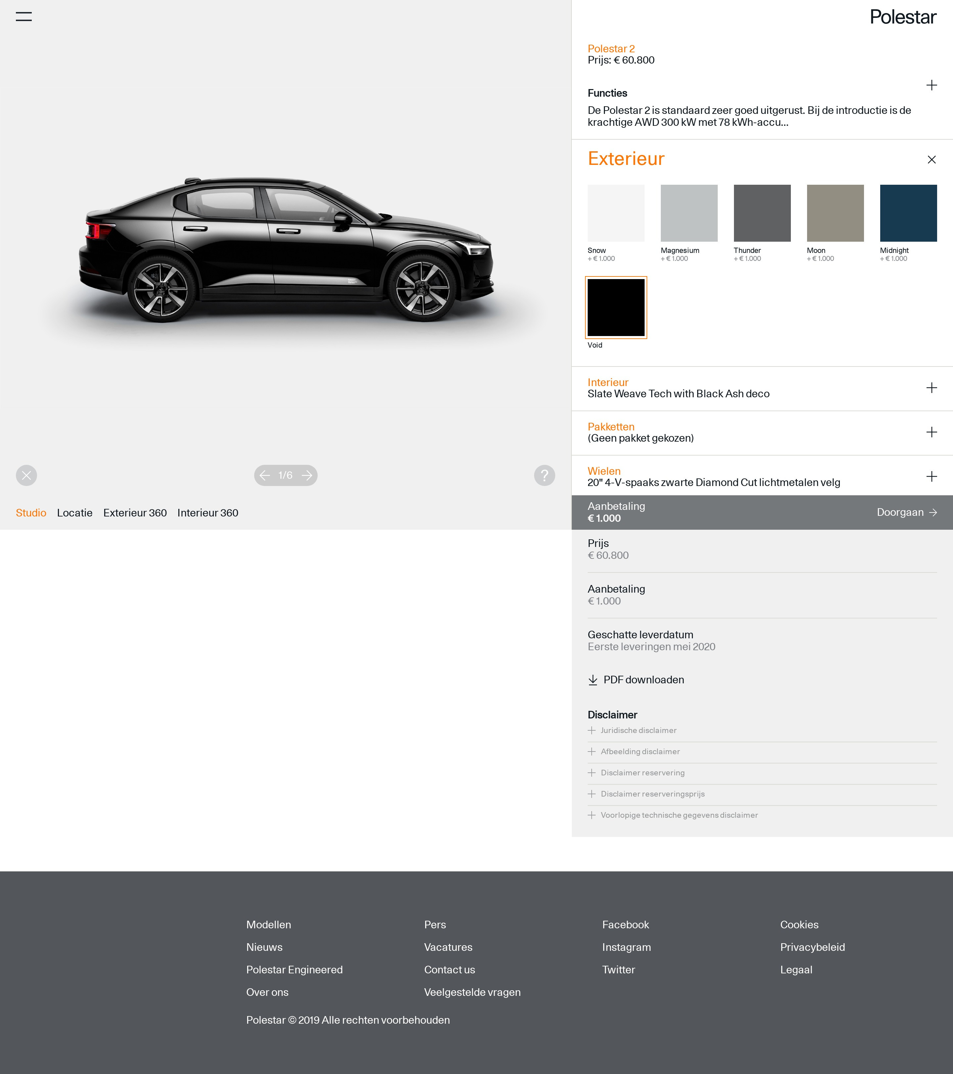Click the next image arrow

[x=307, y=475]
